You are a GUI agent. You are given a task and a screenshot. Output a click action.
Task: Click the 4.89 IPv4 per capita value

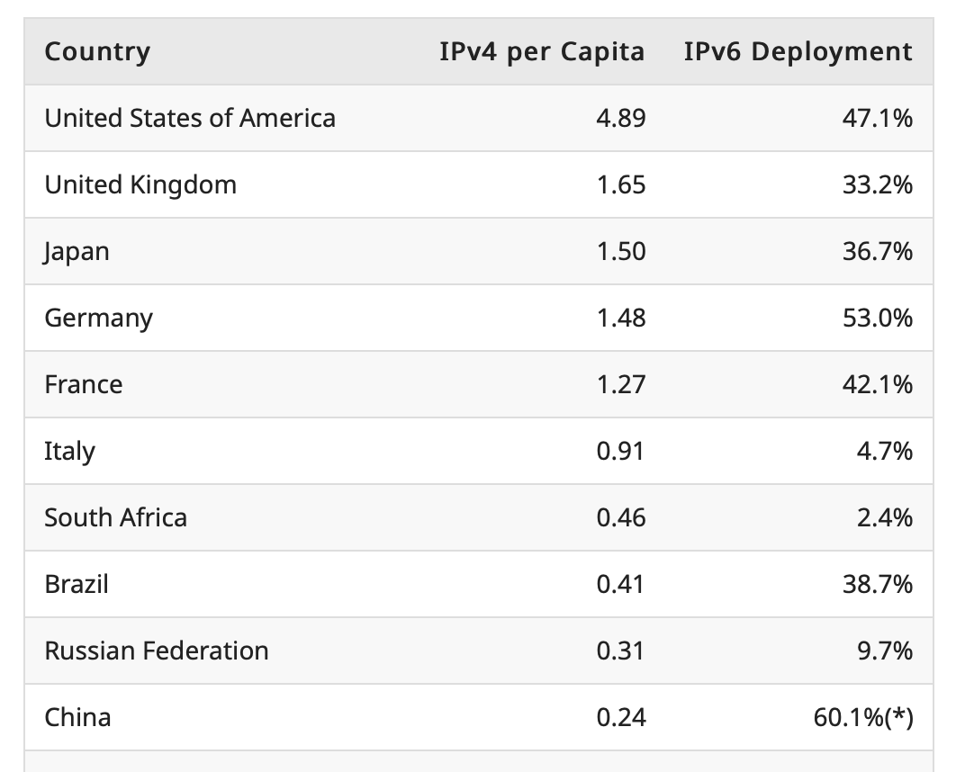click(x=621, y=118)
